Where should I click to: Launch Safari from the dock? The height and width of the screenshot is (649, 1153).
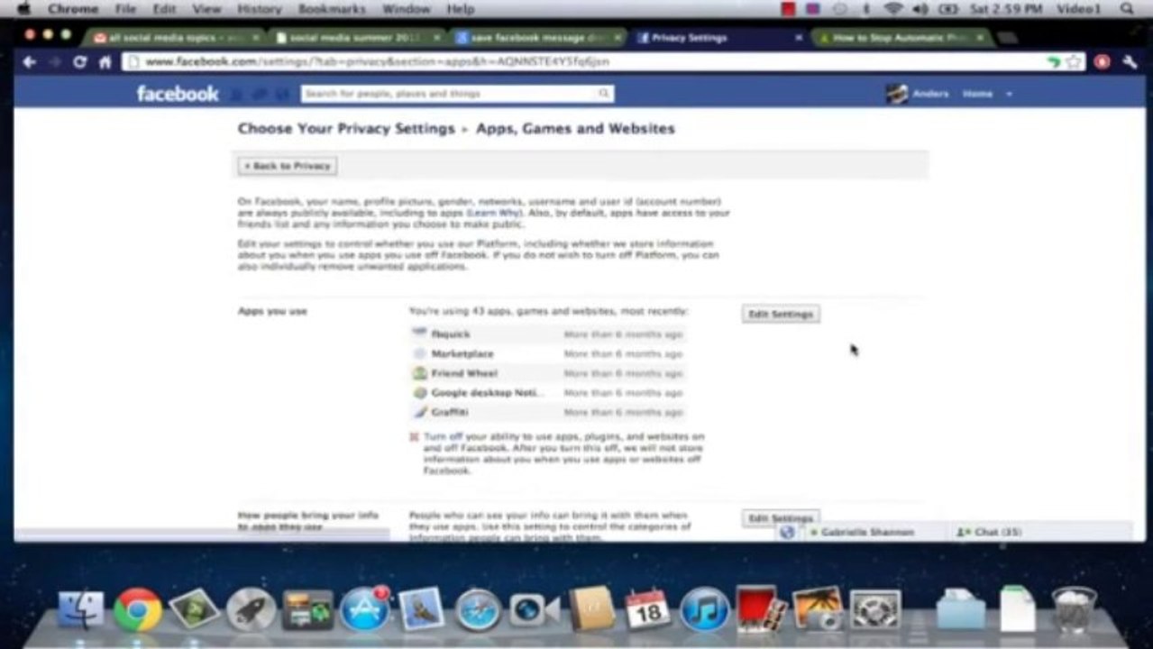[x=478, y=610]
